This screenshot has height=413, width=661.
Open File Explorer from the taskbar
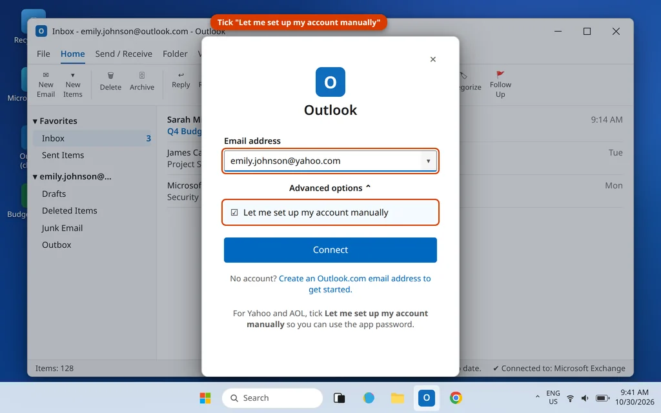click(397, 398)
